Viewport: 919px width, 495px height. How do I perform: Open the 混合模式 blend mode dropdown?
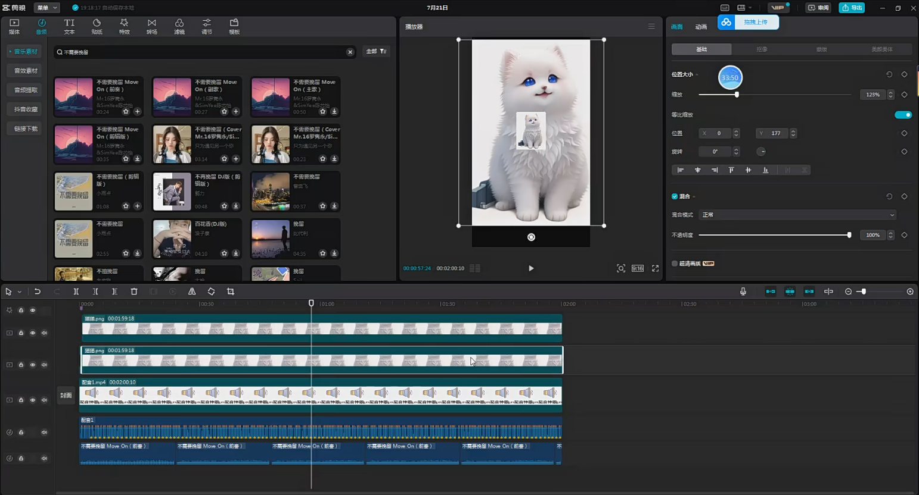coord(797,215)
